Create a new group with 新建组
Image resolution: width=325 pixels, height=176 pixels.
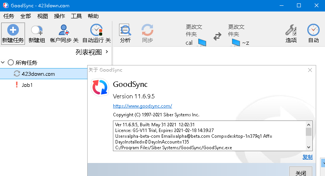[36, 34]
